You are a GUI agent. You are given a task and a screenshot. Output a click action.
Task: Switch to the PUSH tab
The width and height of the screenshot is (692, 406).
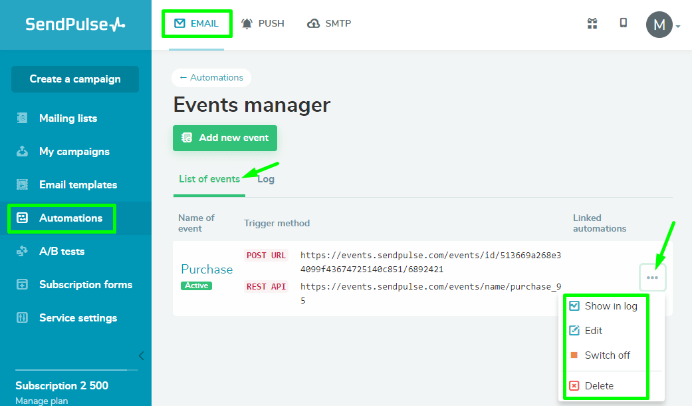pos(263,23)
